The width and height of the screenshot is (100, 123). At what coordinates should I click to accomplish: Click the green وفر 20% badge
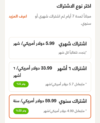click(21, 111)
